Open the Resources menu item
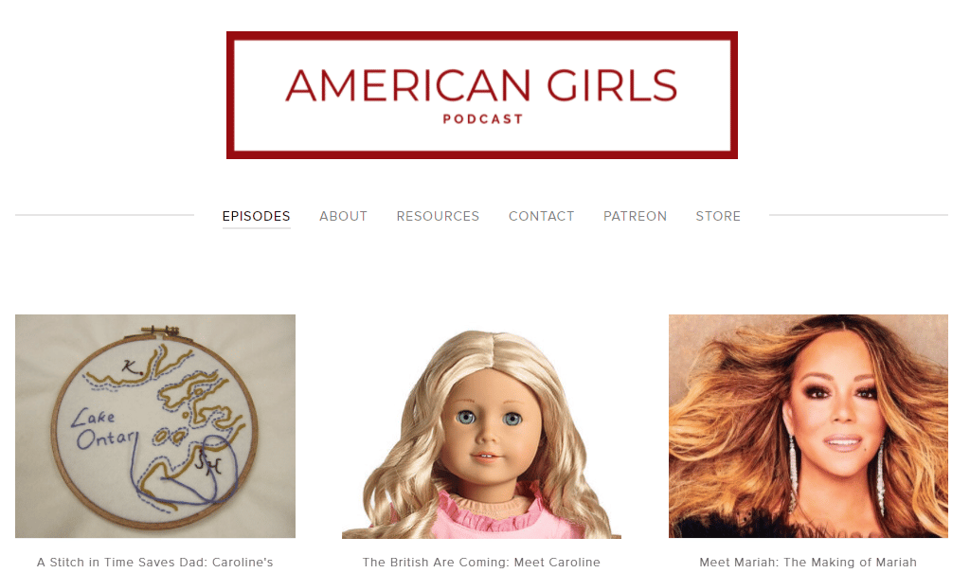Image resolution: width=970 pixels, height=573 pixels. [x=438, y=216]
